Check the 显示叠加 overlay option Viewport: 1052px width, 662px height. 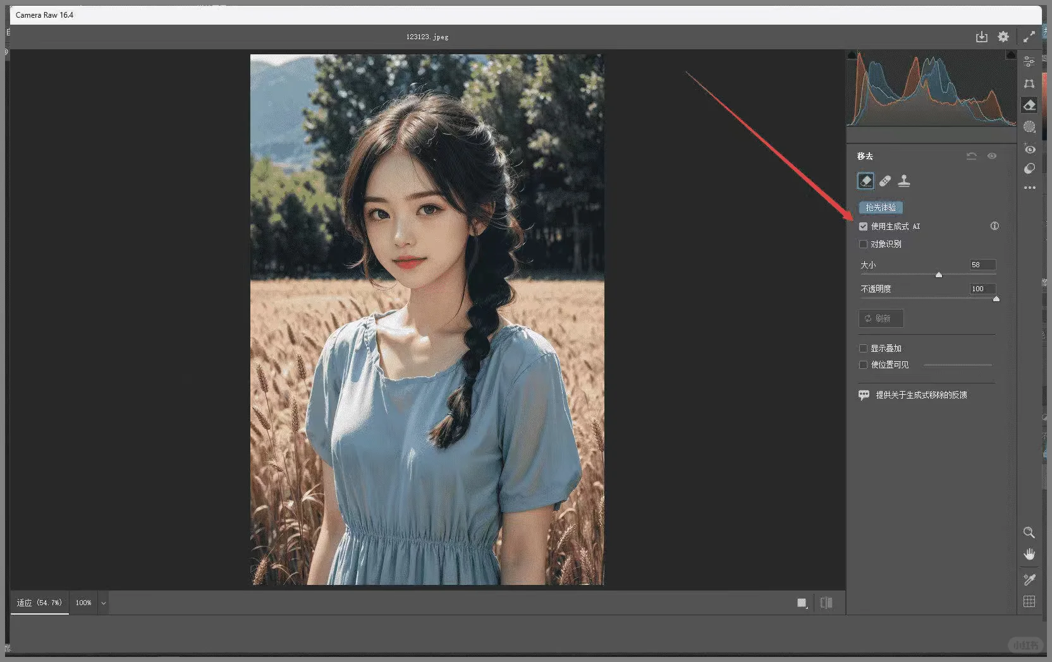point(864,348)
